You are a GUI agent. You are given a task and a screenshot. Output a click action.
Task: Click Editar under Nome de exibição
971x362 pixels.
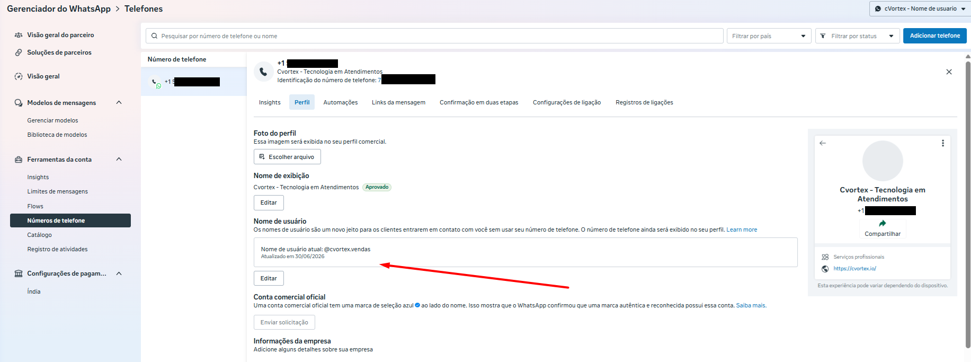tap(269, 202)
